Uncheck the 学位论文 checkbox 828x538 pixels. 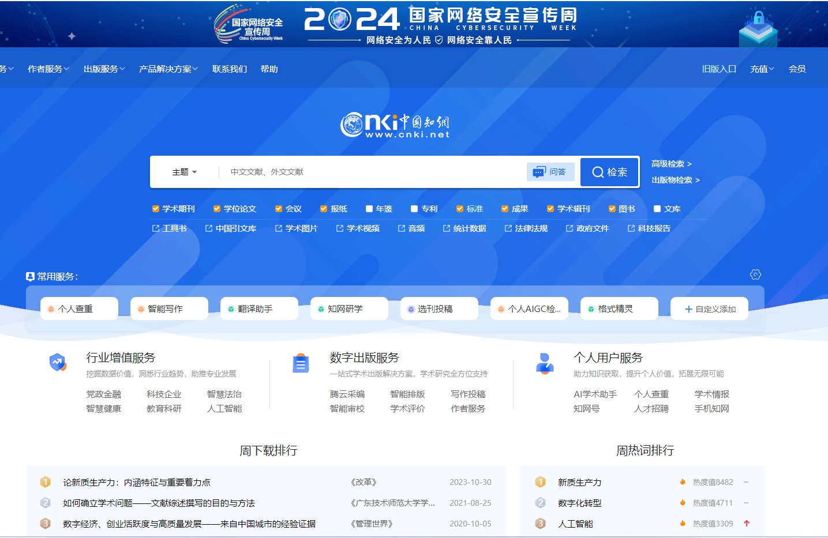(x=217, y=209)
